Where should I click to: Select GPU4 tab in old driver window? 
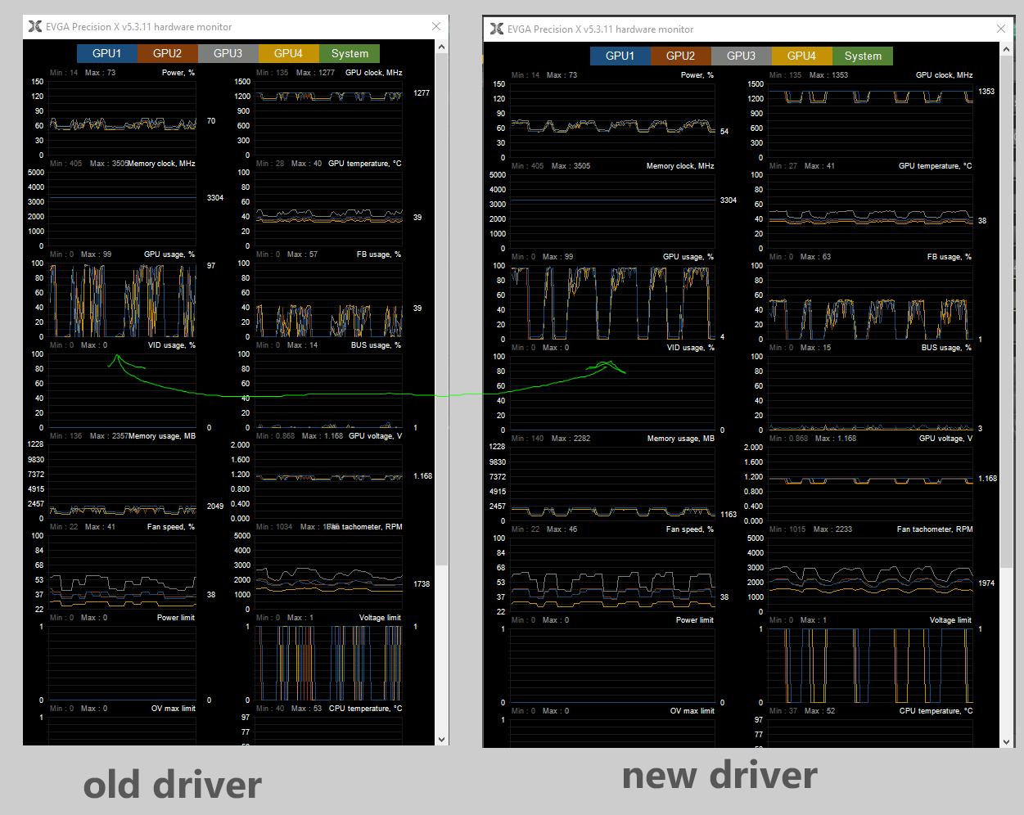pyautogui.click(x=289, y=53)
